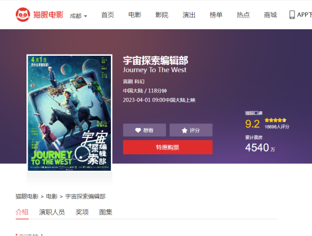
Task: Expand the 成都 city dropdown arrow
Action: 86,16
